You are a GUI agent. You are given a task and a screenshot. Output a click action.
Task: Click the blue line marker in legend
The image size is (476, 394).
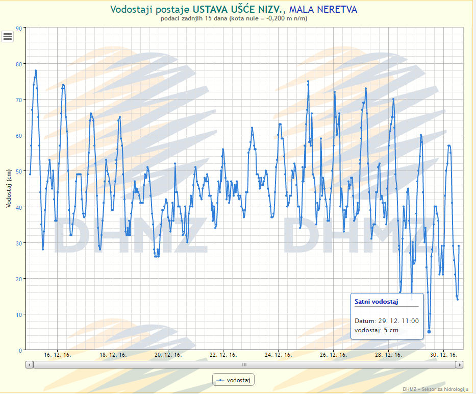click(220, 380)
